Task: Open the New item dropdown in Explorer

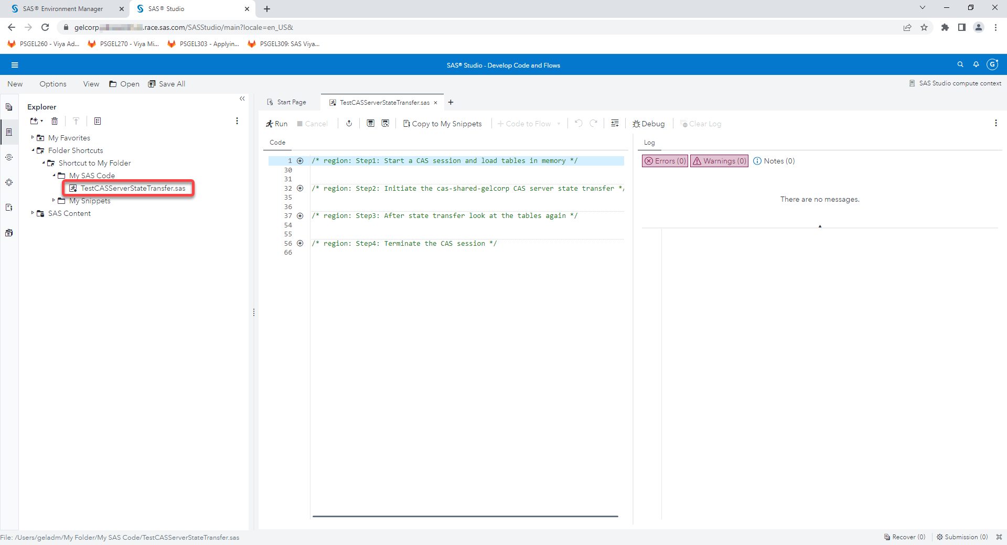Action: click(x=36, y=121)
